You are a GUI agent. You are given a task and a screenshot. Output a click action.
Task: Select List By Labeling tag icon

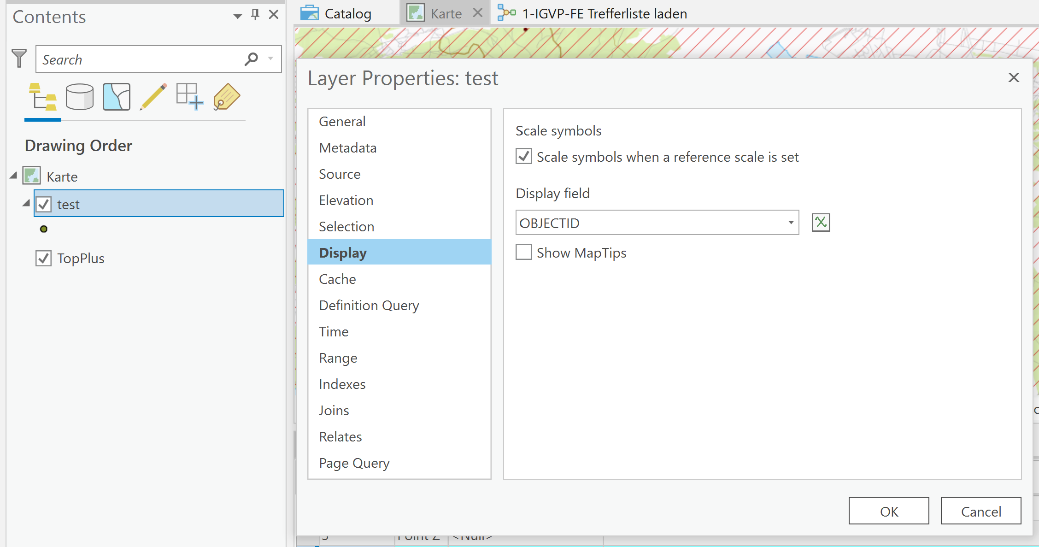coord(226,97)
